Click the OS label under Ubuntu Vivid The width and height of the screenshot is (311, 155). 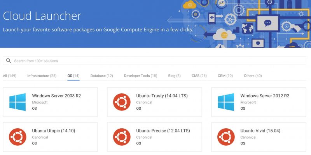point(243,143)
